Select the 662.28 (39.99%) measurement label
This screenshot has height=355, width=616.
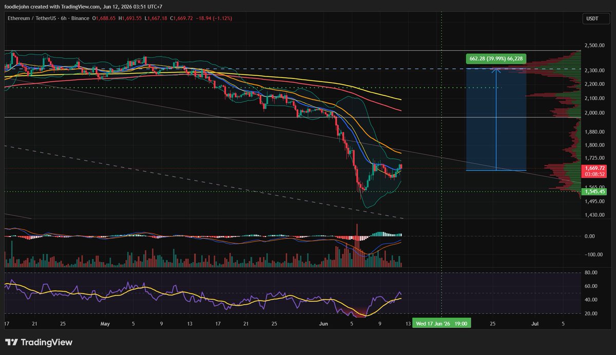(x=496, y=58)
